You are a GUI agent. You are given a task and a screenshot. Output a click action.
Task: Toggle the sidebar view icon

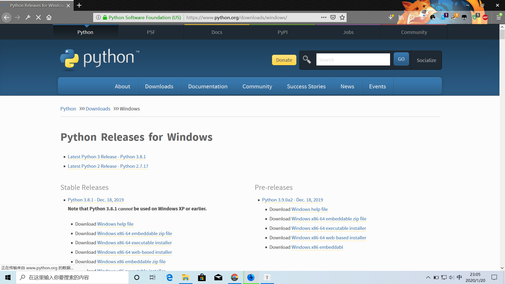[x=412, y=18]
